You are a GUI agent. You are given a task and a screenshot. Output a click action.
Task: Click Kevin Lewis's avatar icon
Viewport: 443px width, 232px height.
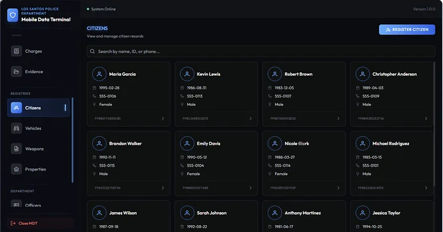(x=187, y=74)
